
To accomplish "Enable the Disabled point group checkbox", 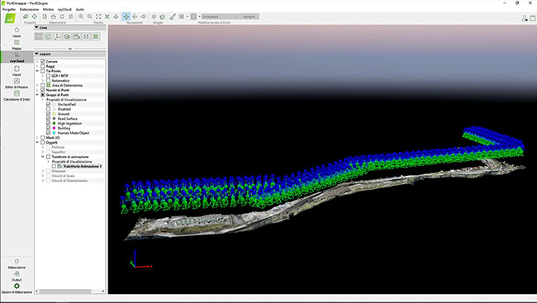I will pyautogui.click(x=48, y=109).
